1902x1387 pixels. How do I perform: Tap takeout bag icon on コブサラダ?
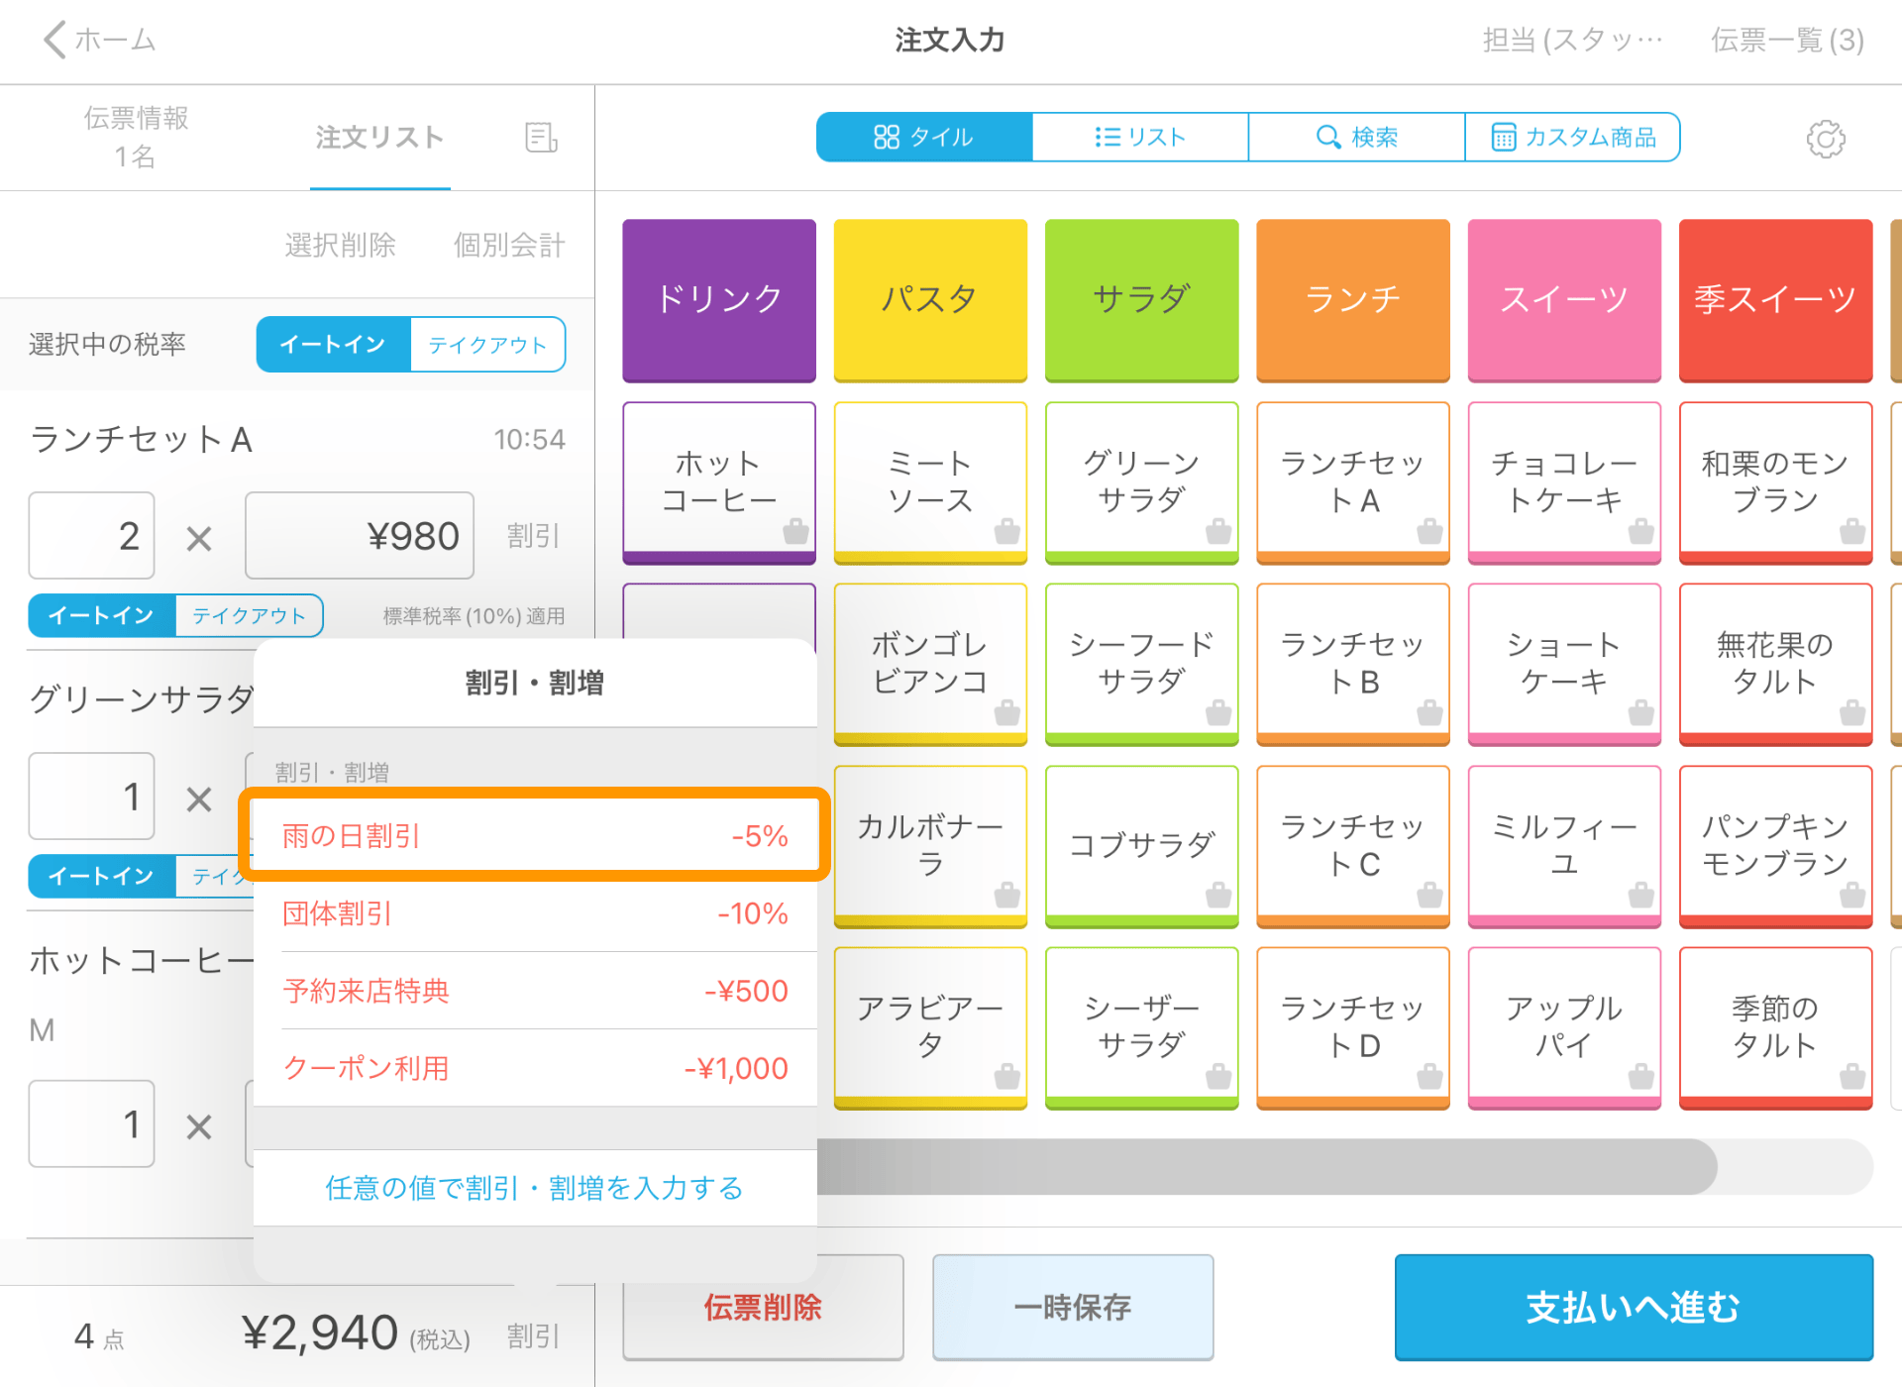(1218, 896)
